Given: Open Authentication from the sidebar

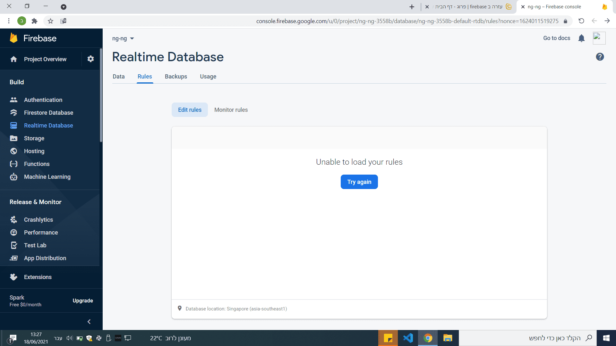Looking at the screenshot, I should click(43, 100).
